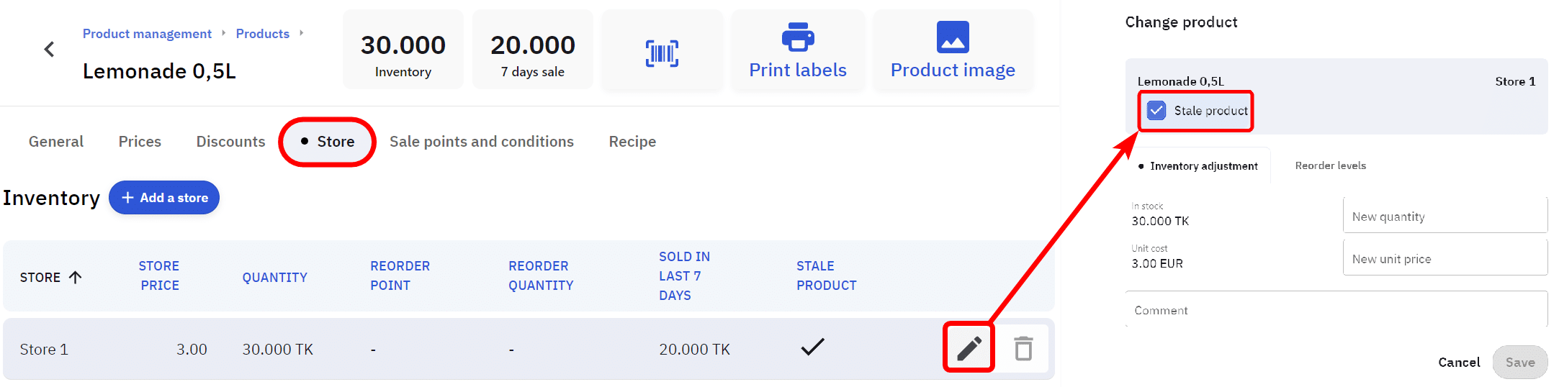Switch to the Prices tab
The height and width of the screenshot is (387, 1559).
tap(140, 142)
